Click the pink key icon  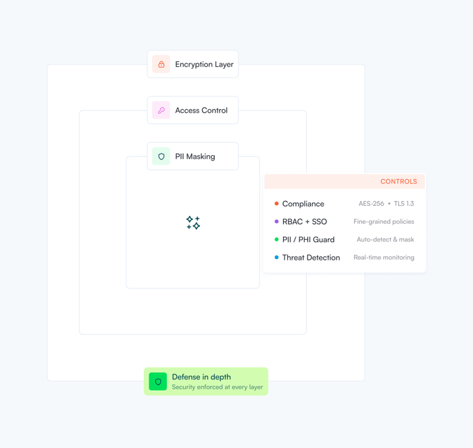click(161, 111)
